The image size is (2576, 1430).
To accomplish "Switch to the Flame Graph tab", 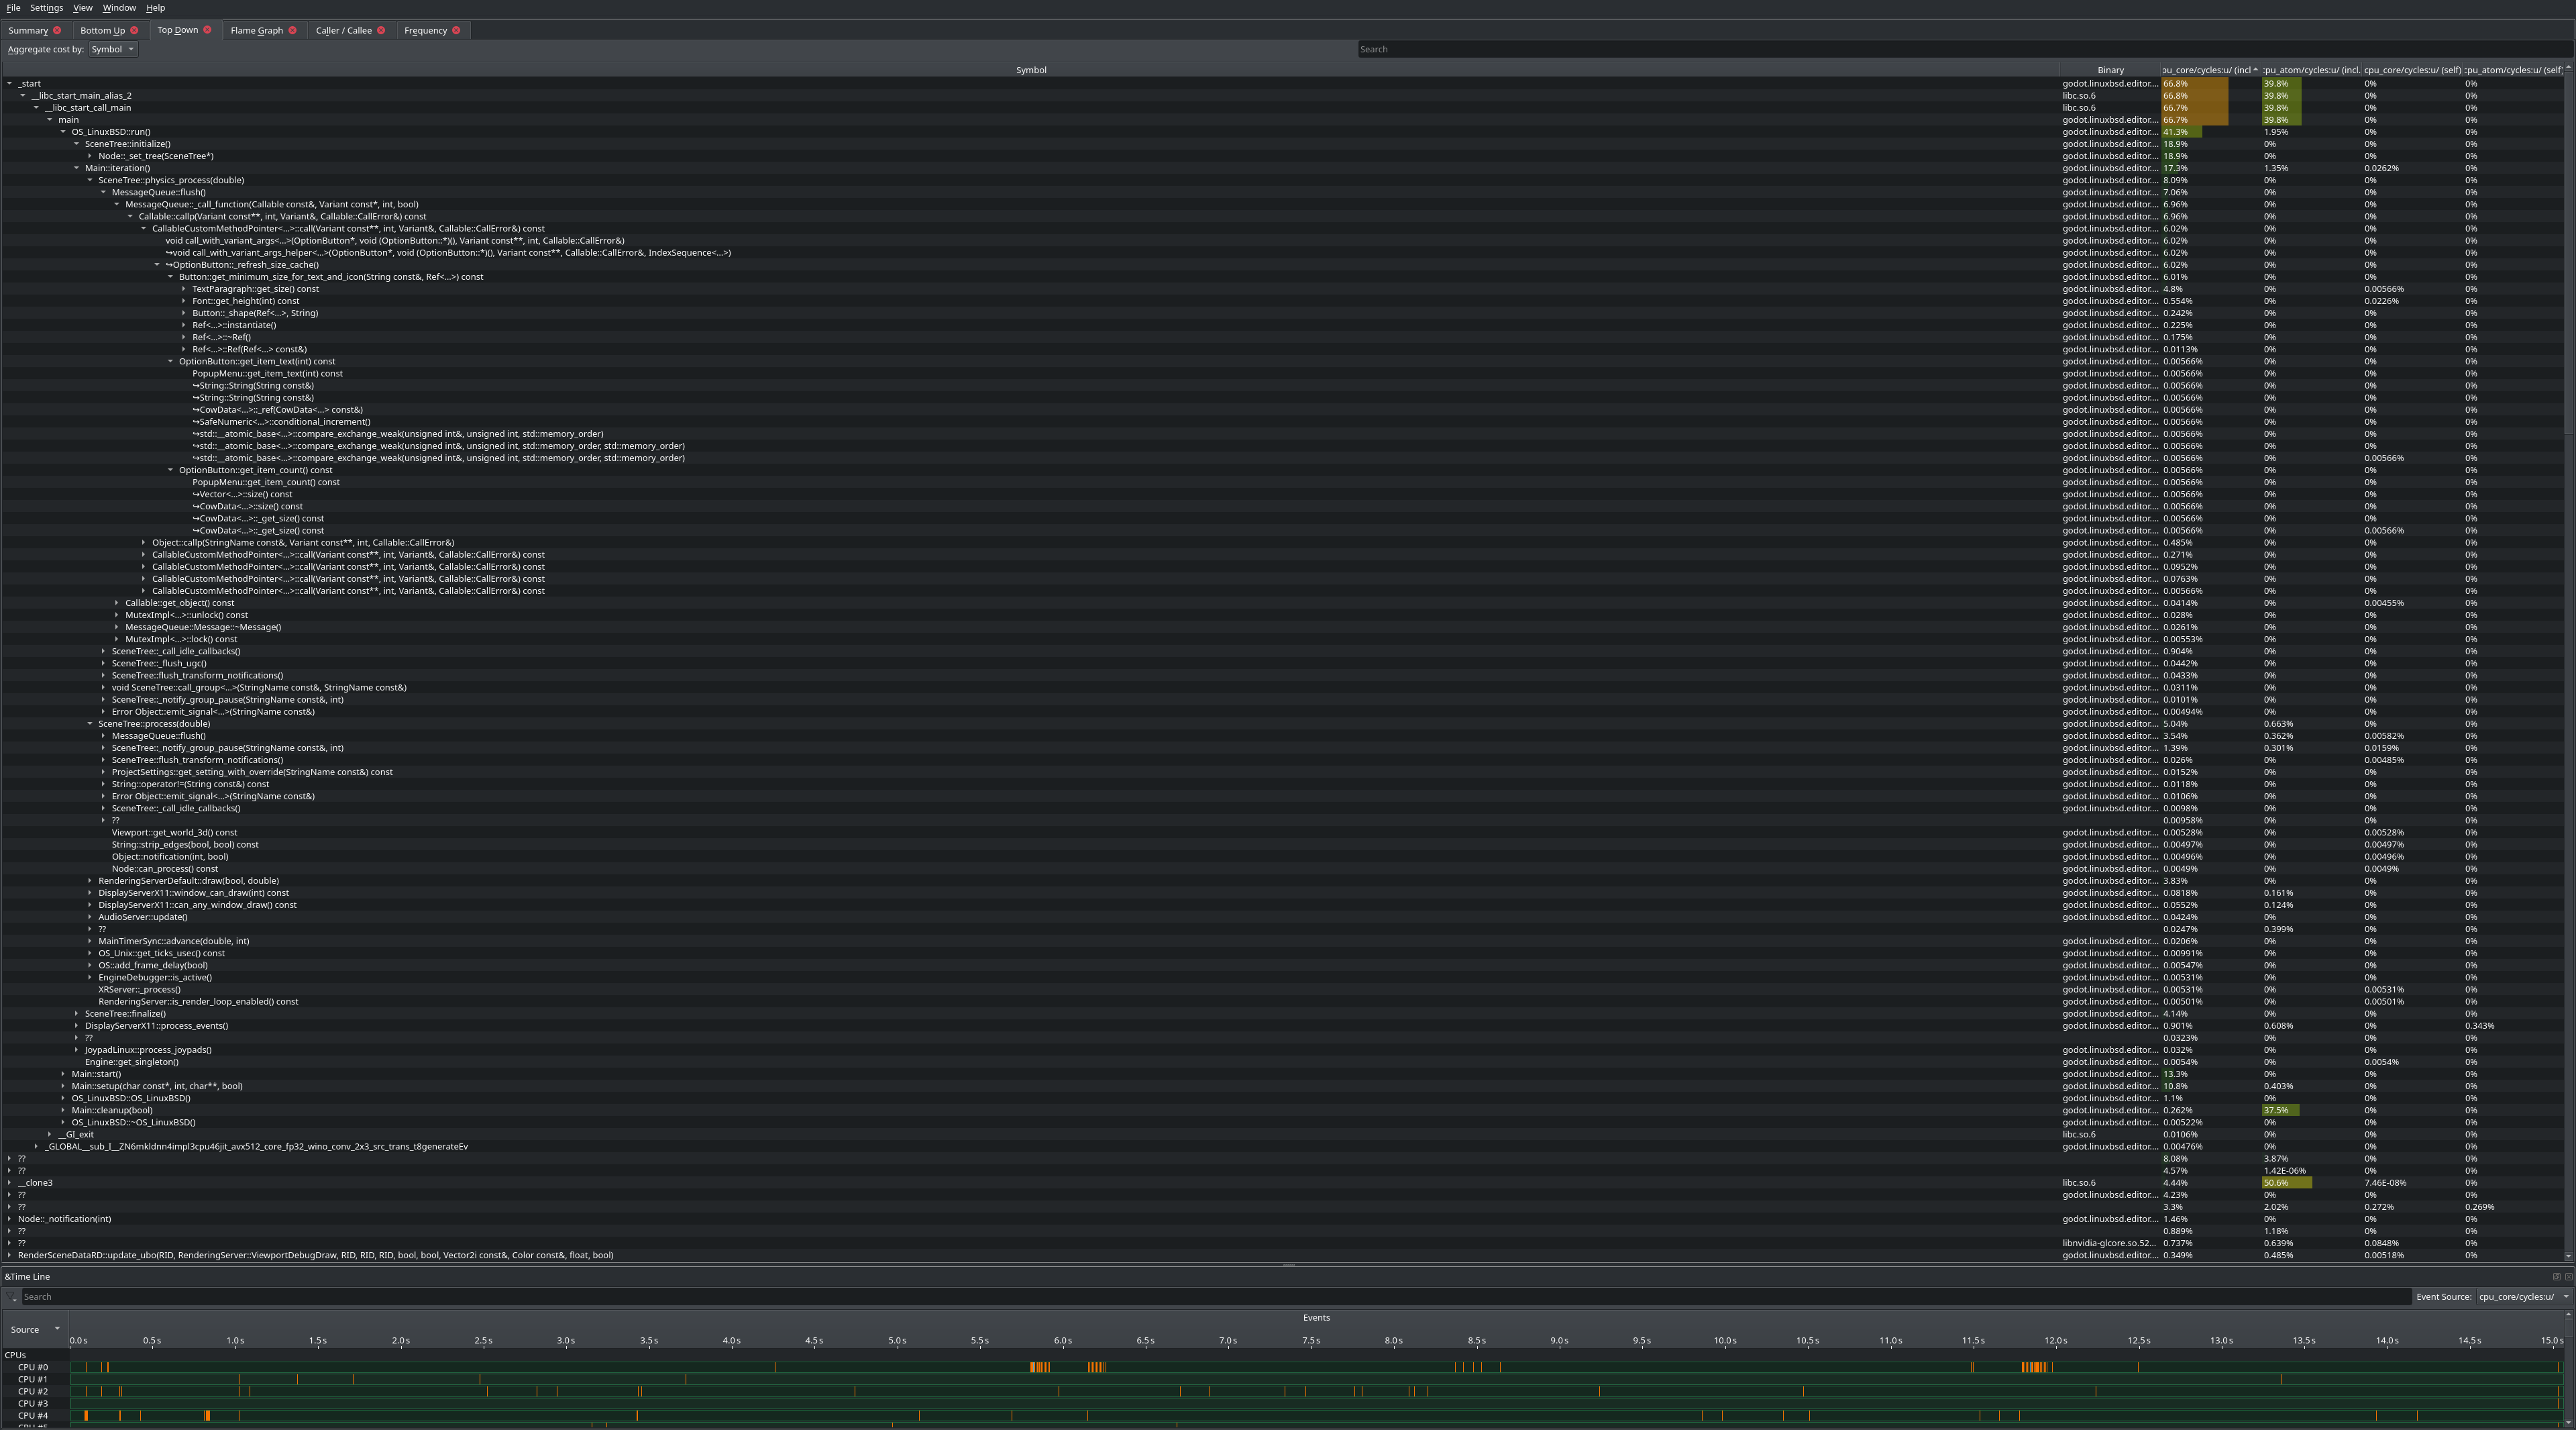I will pos(256,30).
